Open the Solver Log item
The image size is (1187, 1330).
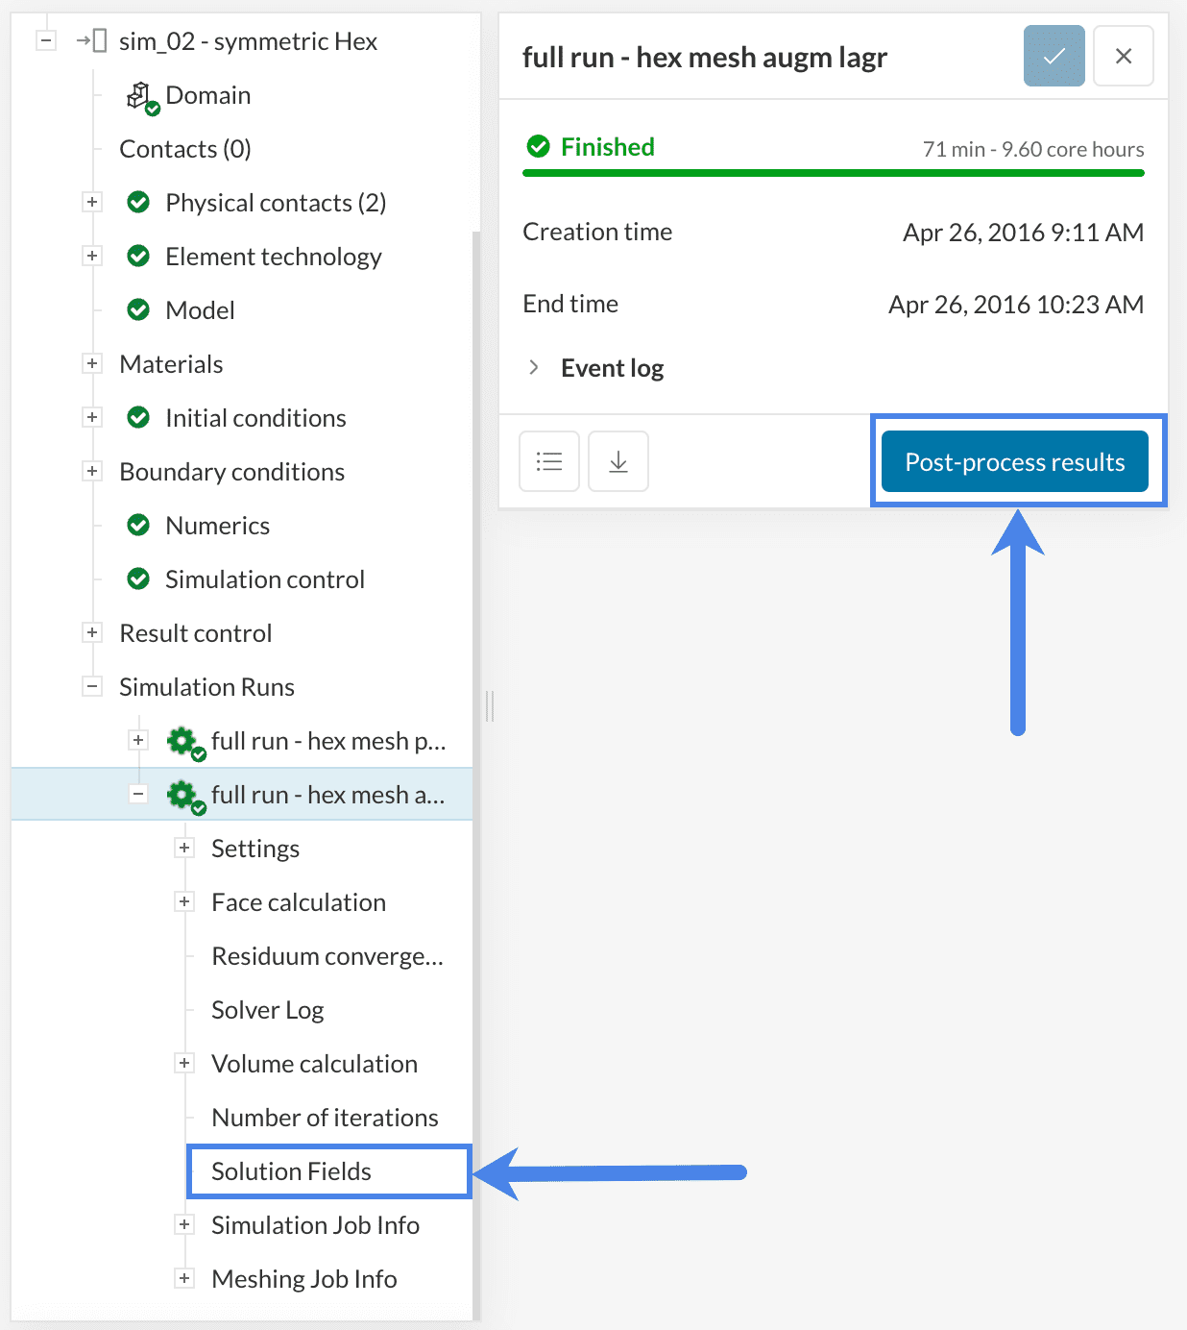[x=267, y=1010]
